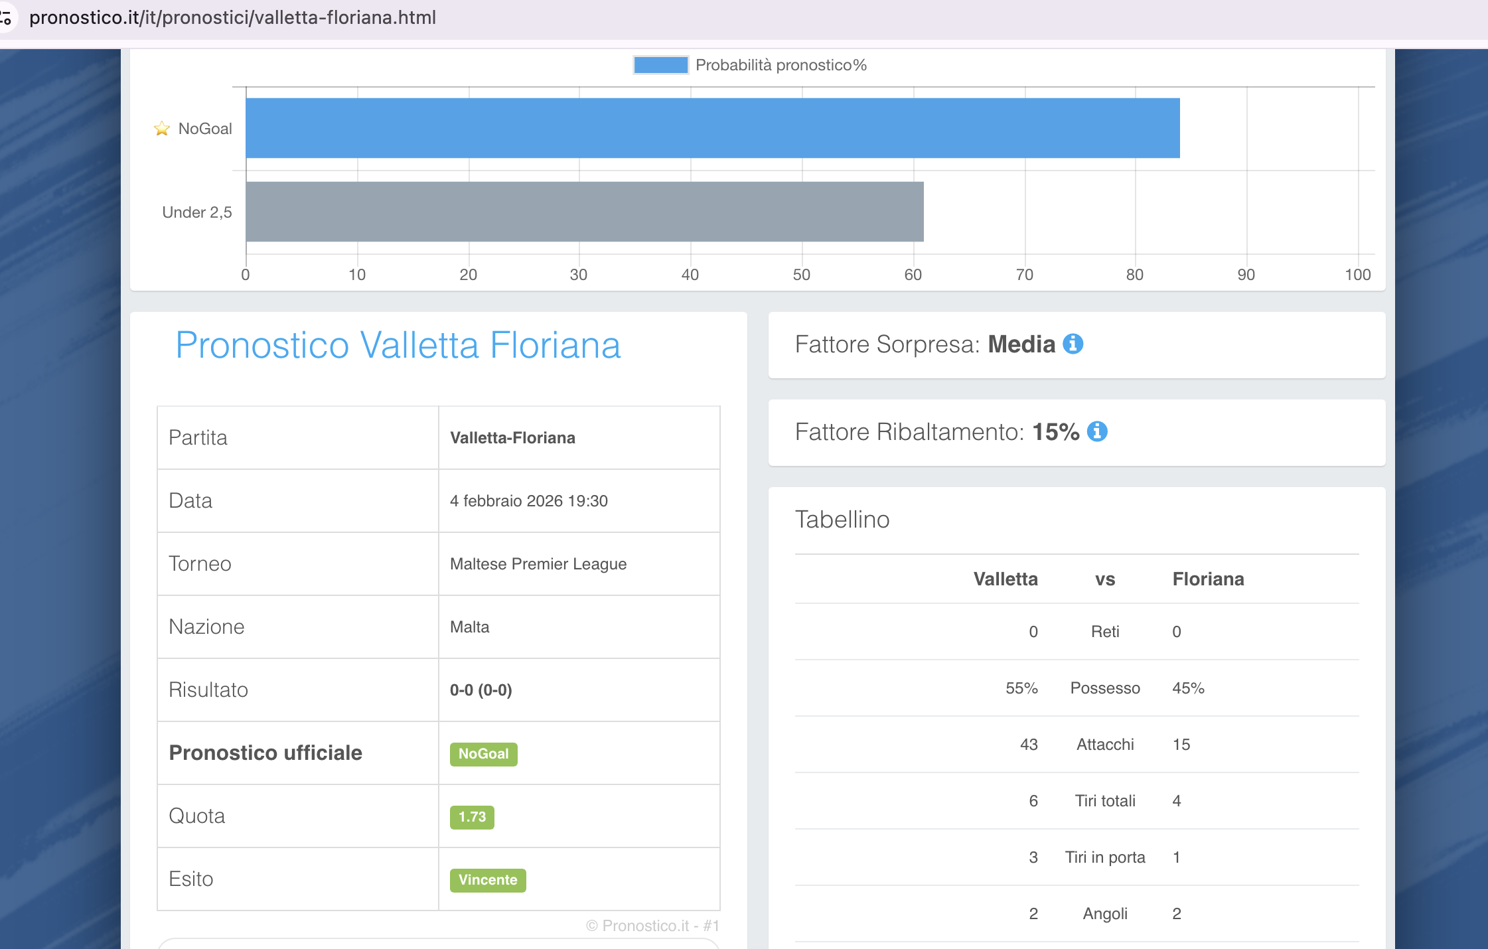Click the Valletta team column header
Image resolution: width=1488 pixels, height=949 pixels.
[1005, 579]
